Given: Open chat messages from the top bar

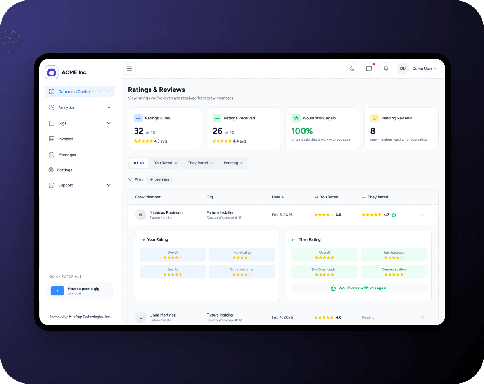Looking at the screenshot, I should pyautogui.click(x=369, y=68).
